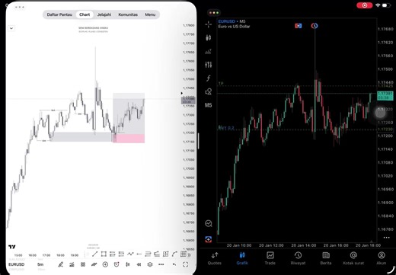Open the double-line compare chart icon
The height and width of the screenshot is (275, 396).
coord(94,264)
